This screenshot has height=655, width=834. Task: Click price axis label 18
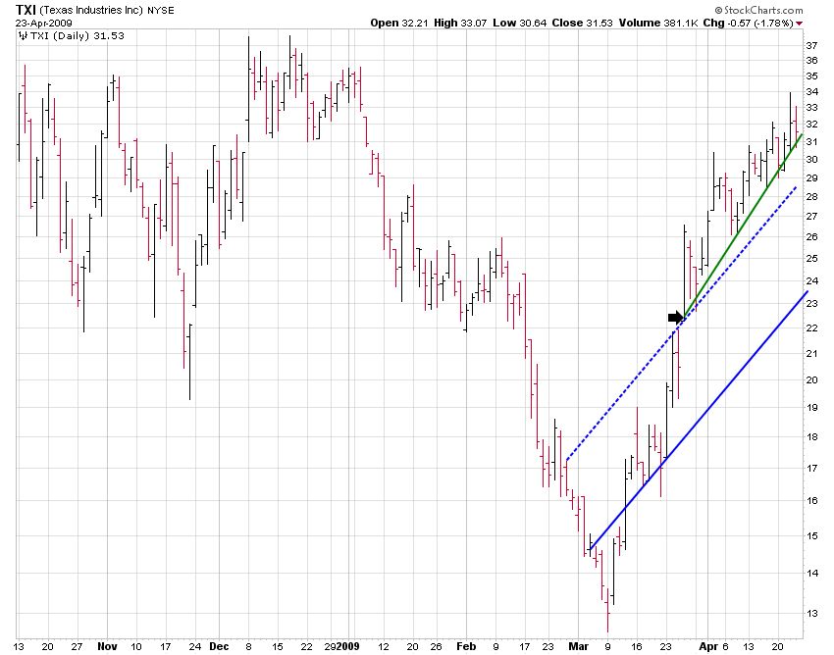811,437
